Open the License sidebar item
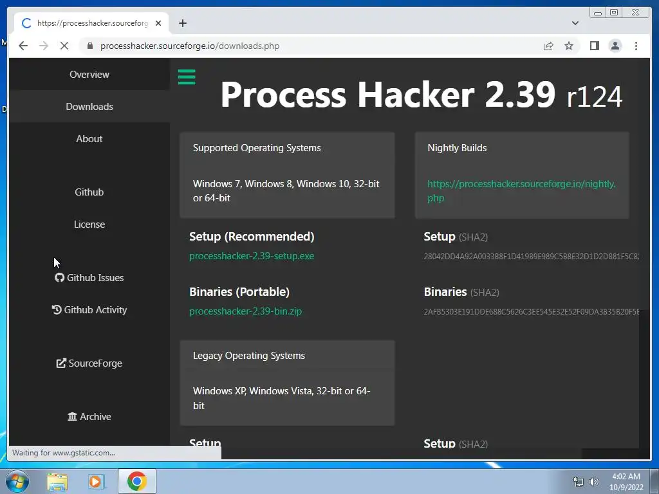Screen dimensions: 659x494 tap(89, 224)
